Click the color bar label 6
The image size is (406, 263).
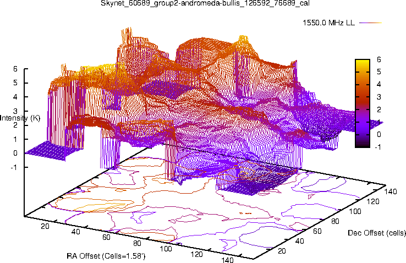point(379,59)
